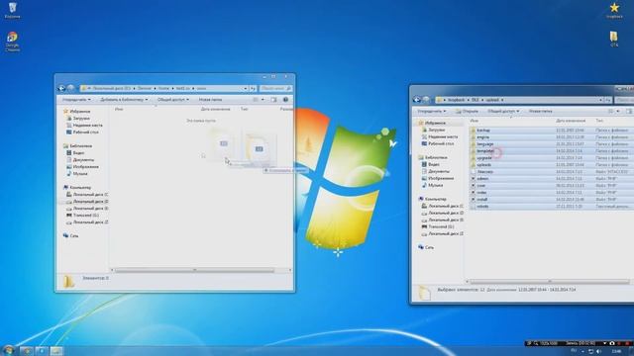Open help in left Explorer window
Screen dimensions: 634x356
pyautogui.click(x=285, y=99)
